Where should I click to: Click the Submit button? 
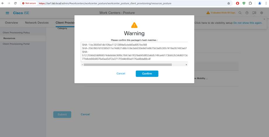point(62,114)
